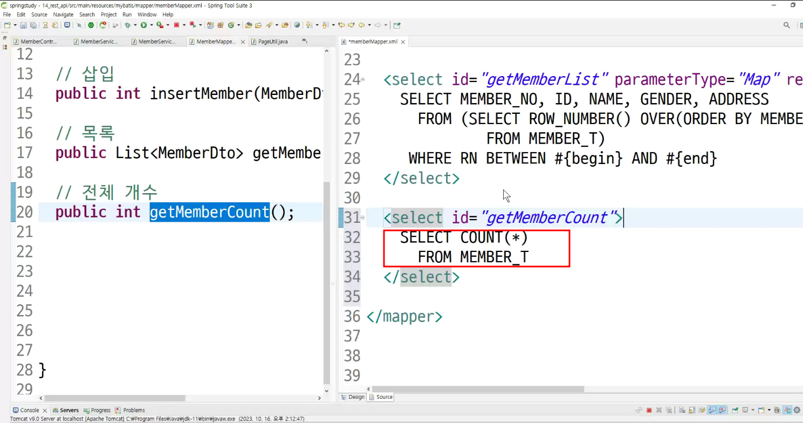
Task: Toggle Scroll Lock in Console toolbar
Action: pos(692,410)
